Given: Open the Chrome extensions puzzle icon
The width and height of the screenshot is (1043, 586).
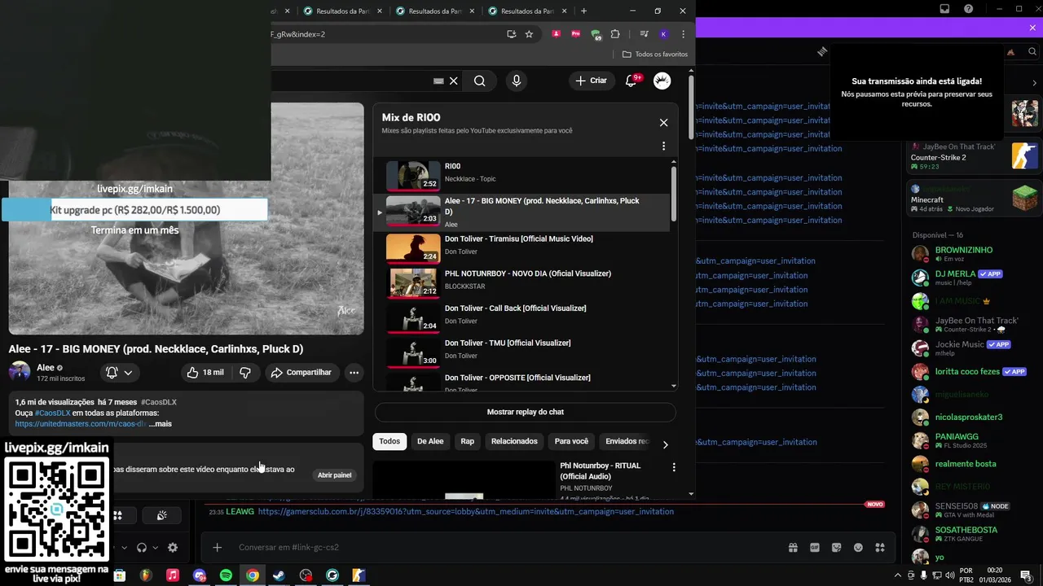Looking at the screenshot, I should point(615,34).
